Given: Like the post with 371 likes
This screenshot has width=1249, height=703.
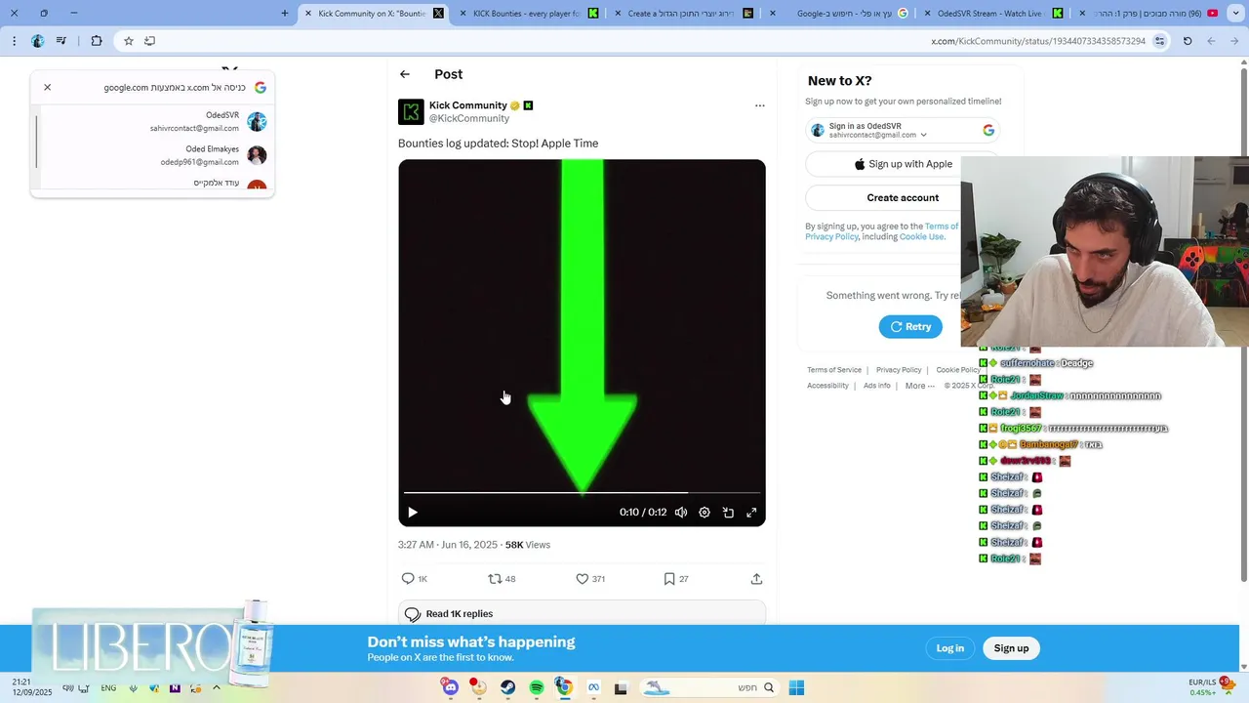Looking at the screenshot, I should tap(590, 579).
